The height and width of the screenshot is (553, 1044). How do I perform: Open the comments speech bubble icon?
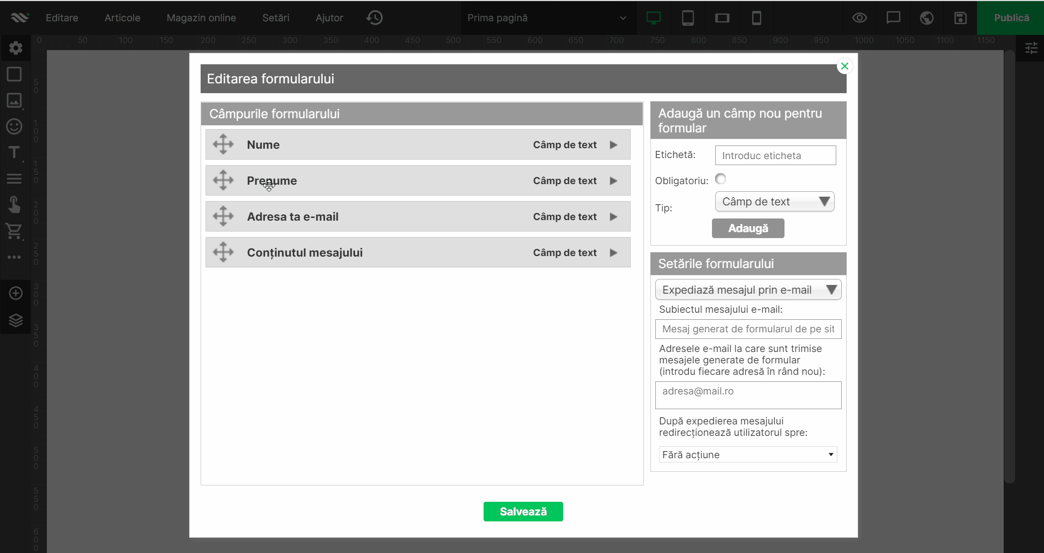click(x=893, y=18)
